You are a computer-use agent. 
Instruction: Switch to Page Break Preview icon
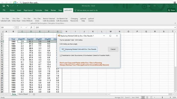(x=151, y=97)
